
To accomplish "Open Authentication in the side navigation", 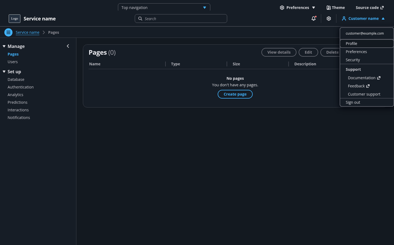I will [21, 87].
